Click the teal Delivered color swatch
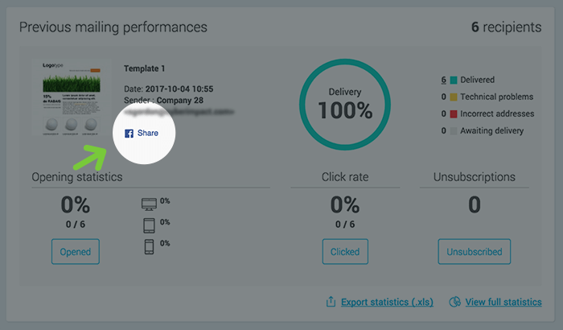 [x=454, y=80]
